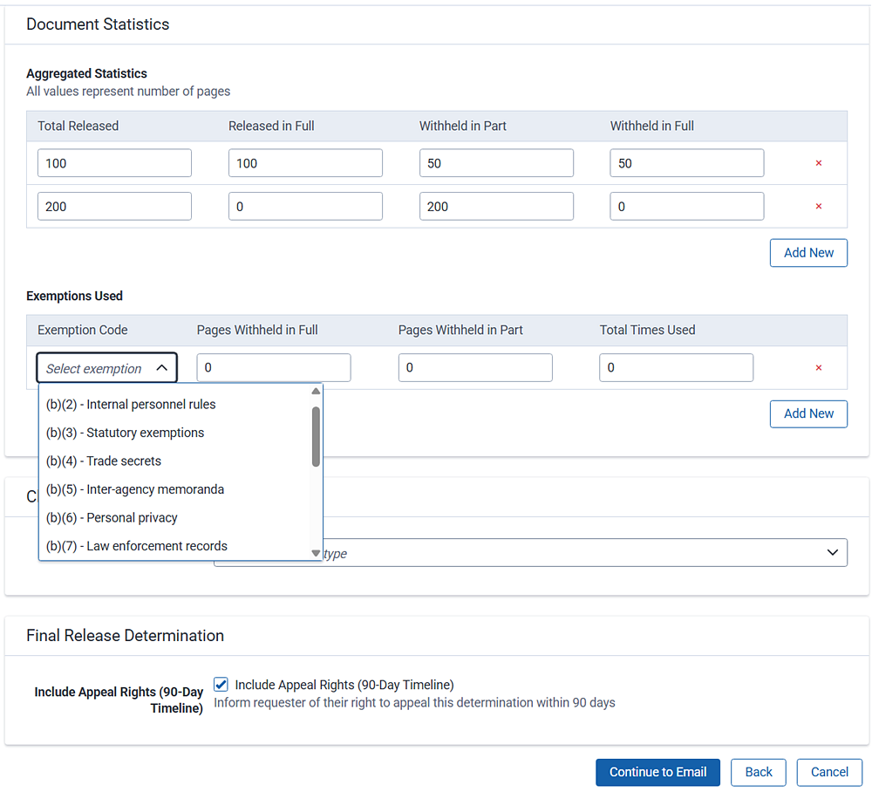Pick (b)(4) - Trade secrets exemption

point(104,461)
